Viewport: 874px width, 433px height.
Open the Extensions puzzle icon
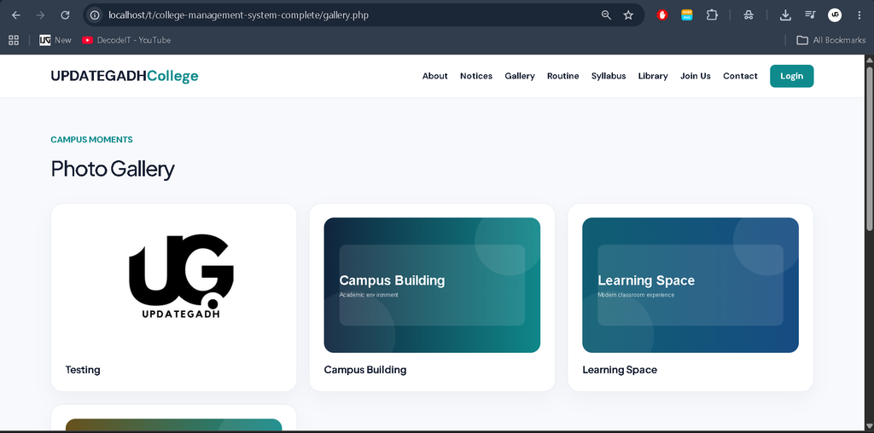pyautogui.click(x=712, y=15)
